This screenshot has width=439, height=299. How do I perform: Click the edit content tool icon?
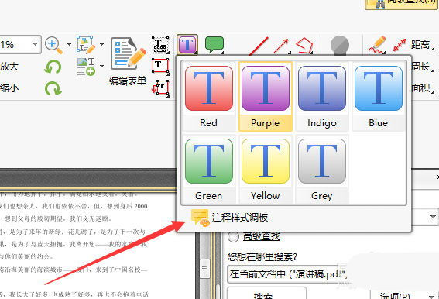(x=86, y=45)
